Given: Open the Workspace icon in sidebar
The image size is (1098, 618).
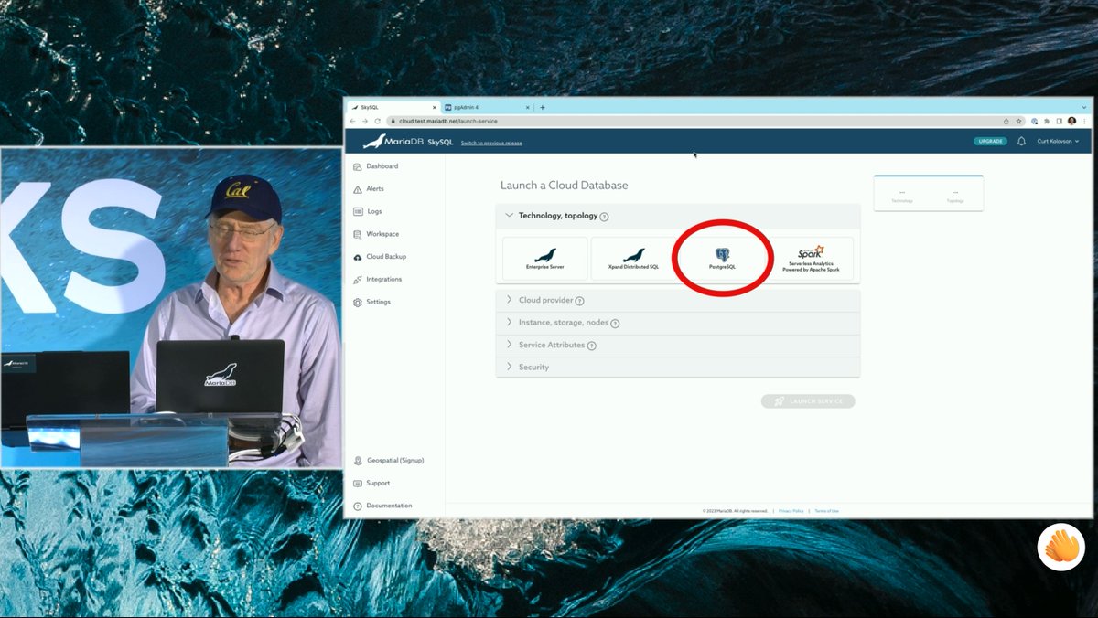Looking at the screenshot, I should (x=358, y=234).
